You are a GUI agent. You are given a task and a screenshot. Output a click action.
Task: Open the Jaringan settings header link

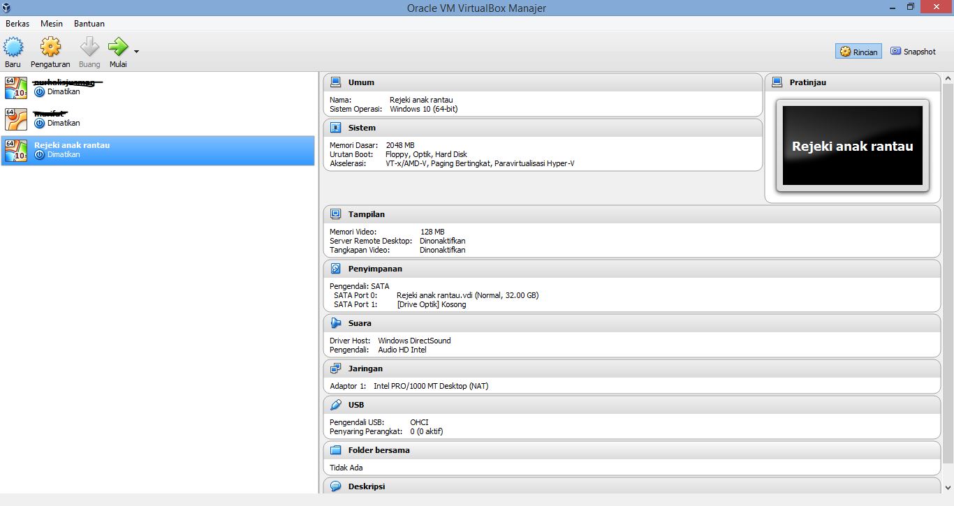365,369
